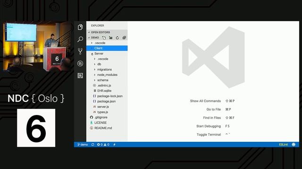This screenshot has height=169, width=302.
Task: Expand the db folder
Action: pyautogui.click(x=107, y=64)
